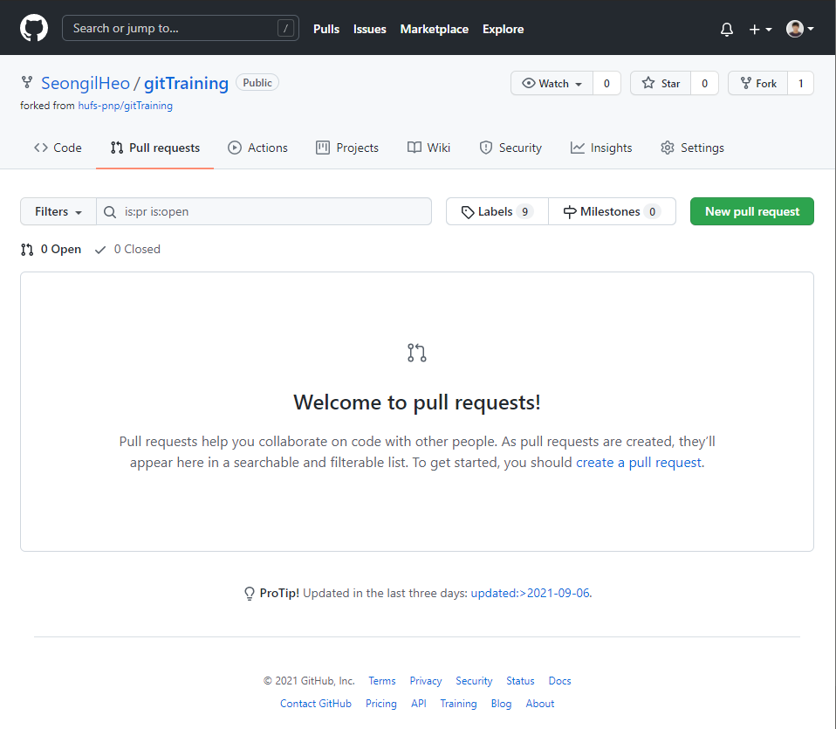
Task: Click the is:pr is:open search field
Action: (264, 211)
